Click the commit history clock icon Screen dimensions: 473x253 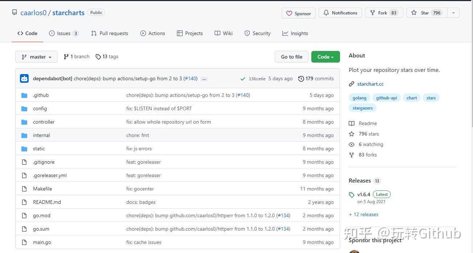coord(301,79)
